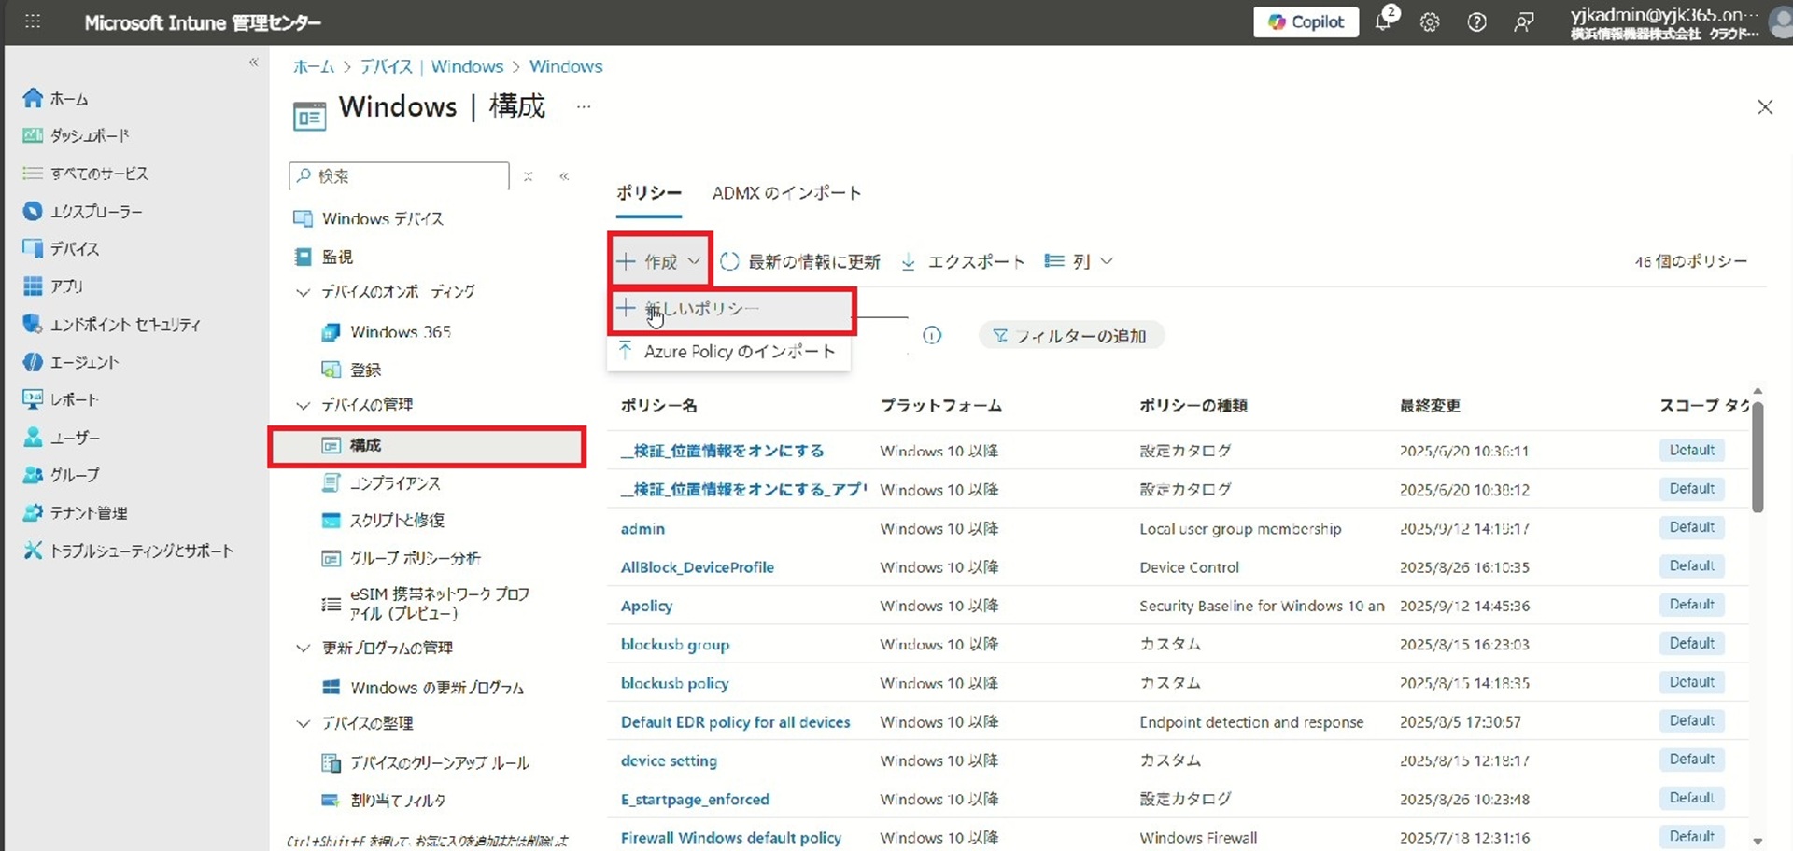Viewport: 1793px width, 851px height.
Task: Click the help question mark icon
Action: click(x=1476, y=22)
